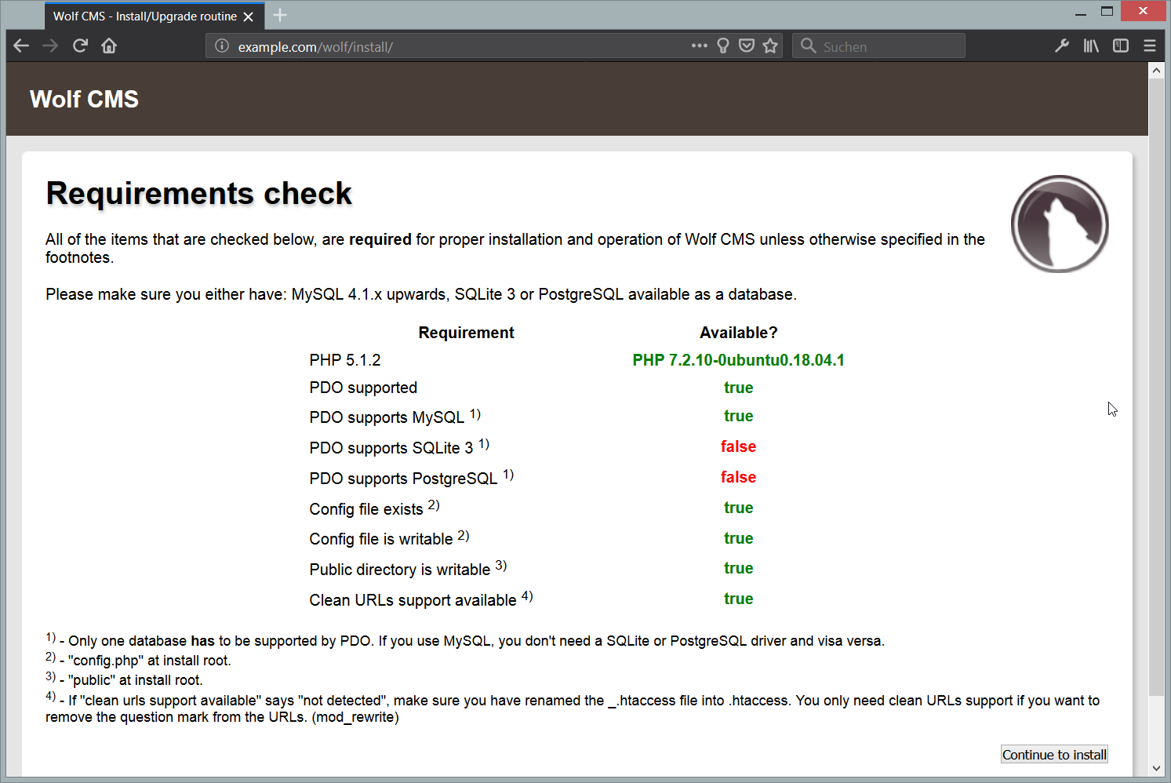Click the Requirements check heading
This screenshot has width=1171, height=783.
pos(199,194)
